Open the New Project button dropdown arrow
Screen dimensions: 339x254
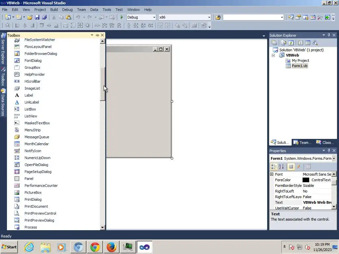pos(13,17)
